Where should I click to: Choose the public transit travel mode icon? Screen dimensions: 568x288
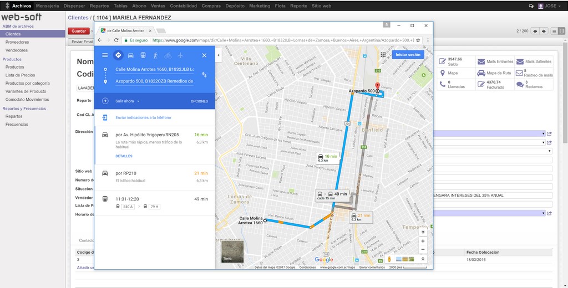point(143,55)
